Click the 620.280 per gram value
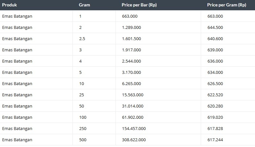The height and width of the screenshot is (147, 255). (215, 106)
